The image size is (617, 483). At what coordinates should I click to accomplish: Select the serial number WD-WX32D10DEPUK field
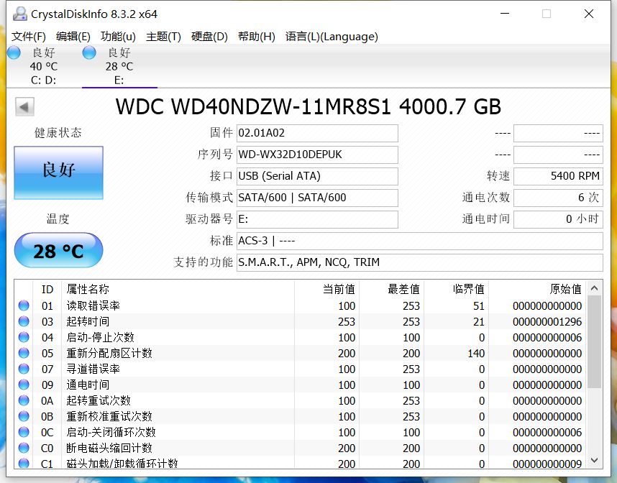click(317, 155)
